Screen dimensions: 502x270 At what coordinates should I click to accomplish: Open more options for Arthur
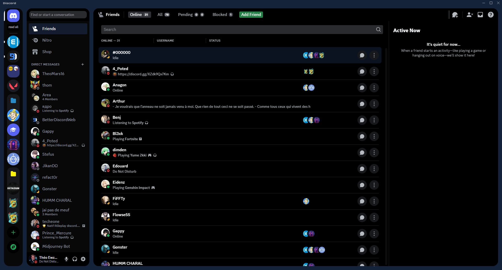click(374, 104)
